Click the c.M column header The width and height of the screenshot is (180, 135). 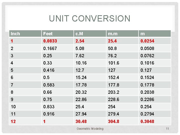(x=80, y=34)
